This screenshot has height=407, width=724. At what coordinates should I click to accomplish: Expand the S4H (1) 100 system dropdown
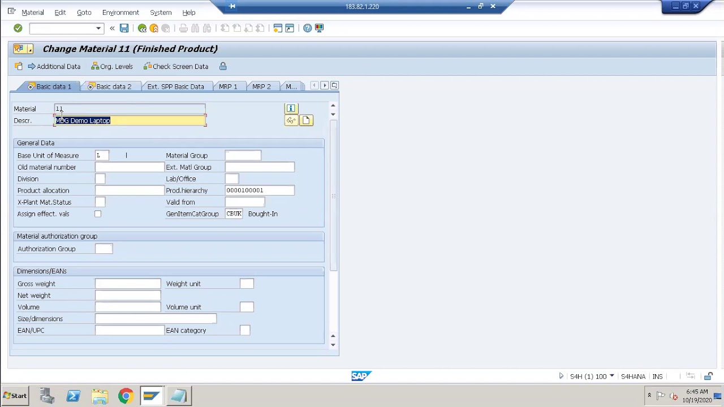pyautogui.click(x=611, y=376)
